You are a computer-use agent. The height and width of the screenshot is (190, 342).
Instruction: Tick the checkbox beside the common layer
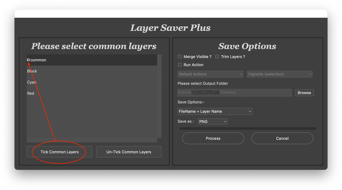[x=28, y=60]
